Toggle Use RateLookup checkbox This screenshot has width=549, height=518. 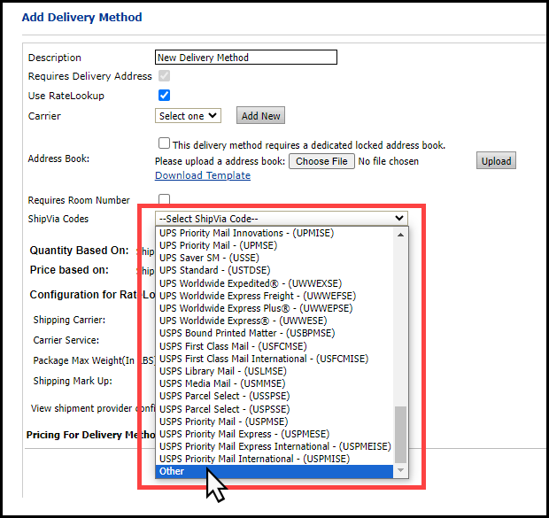point(164,96)
